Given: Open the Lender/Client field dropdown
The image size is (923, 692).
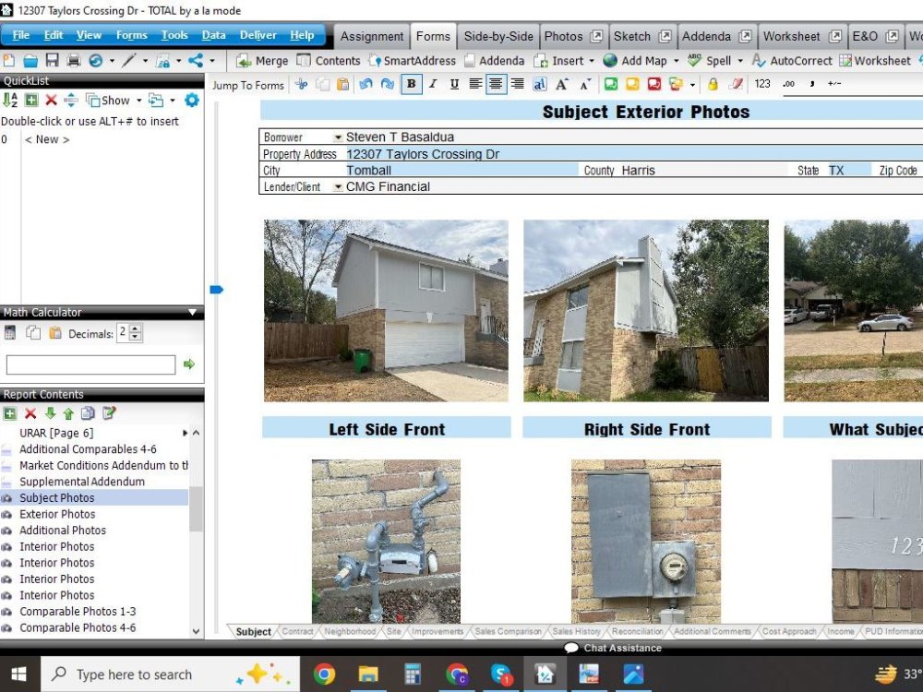Looking at the screenshot, I should (x=338, y=187).
